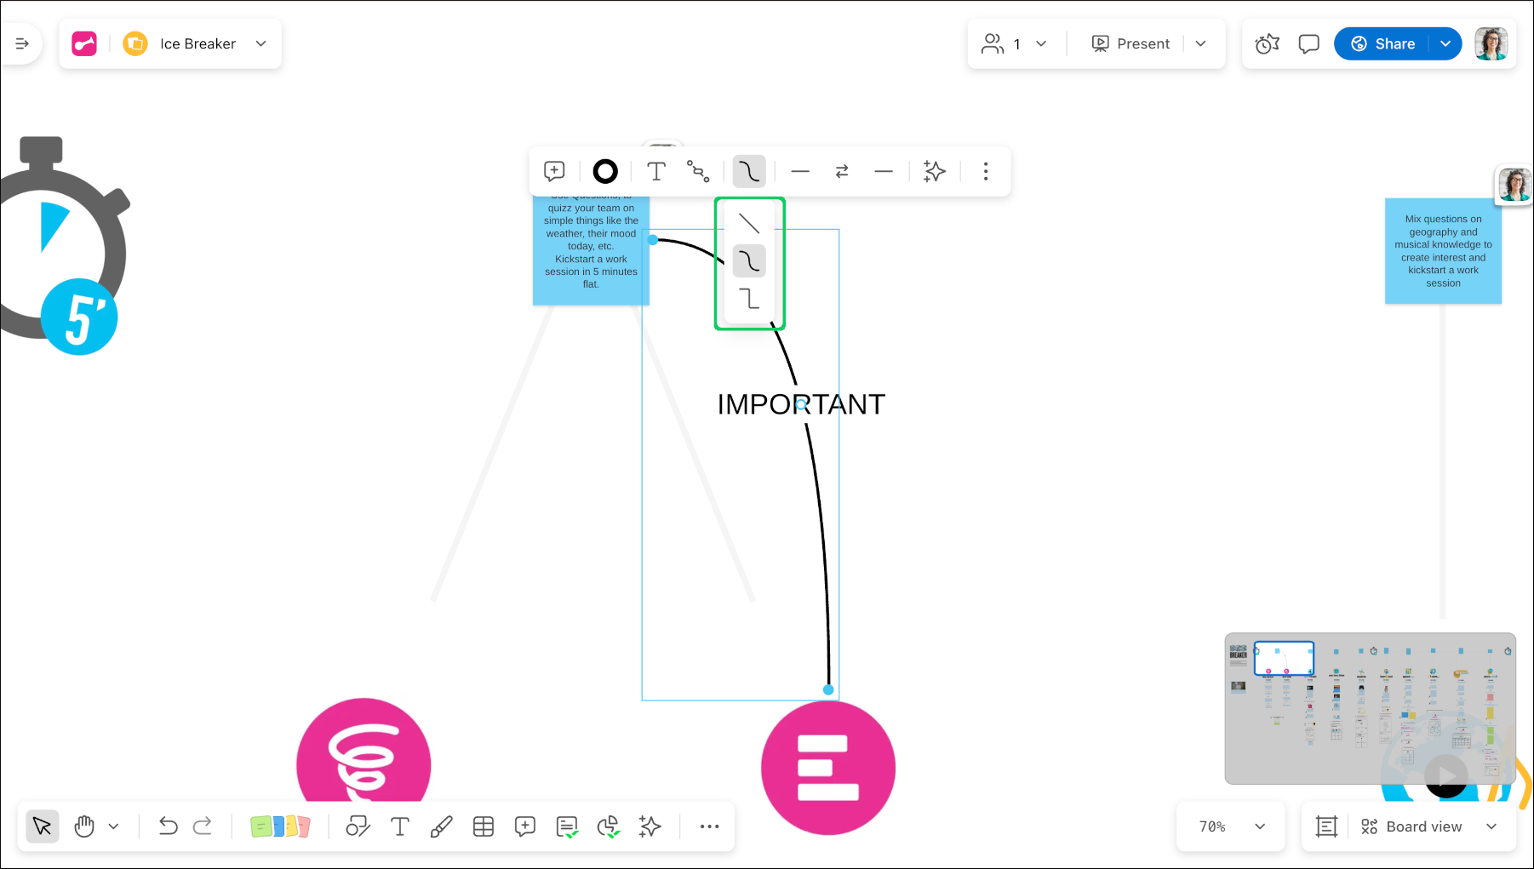
Task: Select the shape drawing tool
Action: tap(358, 826)
